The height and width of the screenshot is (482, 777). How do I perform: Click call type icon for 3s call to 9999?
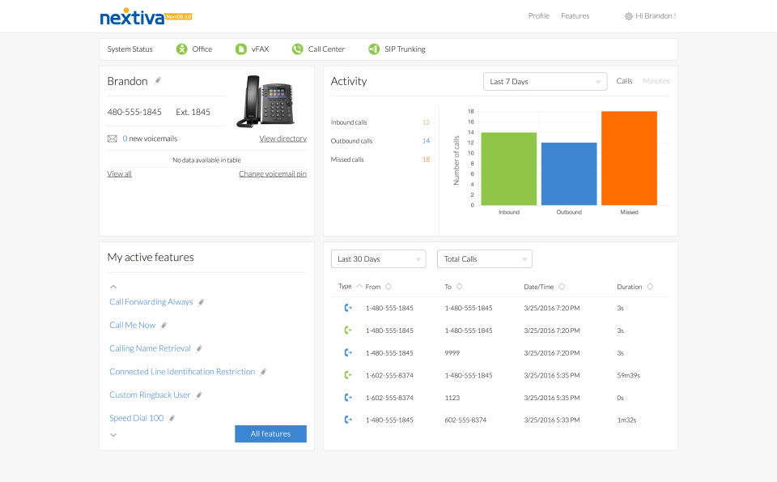point(348,352)
